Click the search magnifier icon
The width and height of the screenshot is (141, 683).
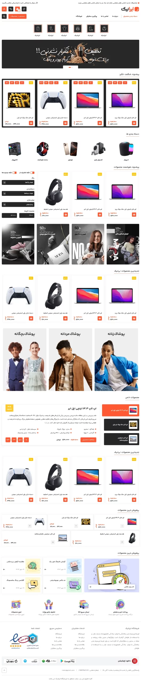[x=4, y=16]
